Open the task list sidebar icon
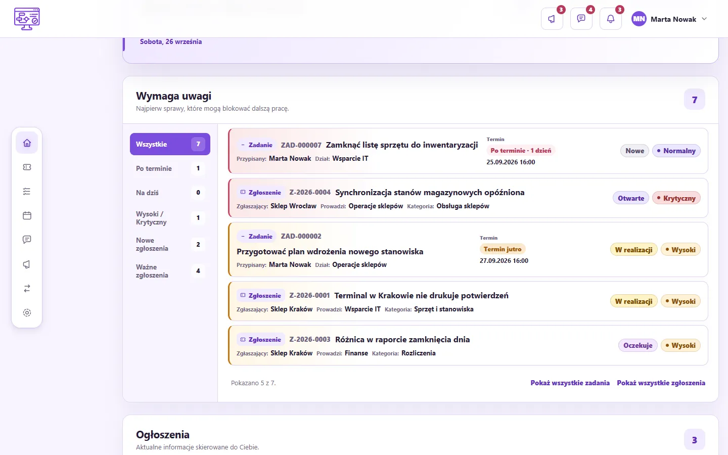728x455 pixels. click(27, 192)
